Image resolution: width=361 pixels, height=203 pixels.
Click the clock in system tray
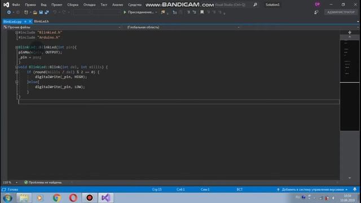pos(347,198)
